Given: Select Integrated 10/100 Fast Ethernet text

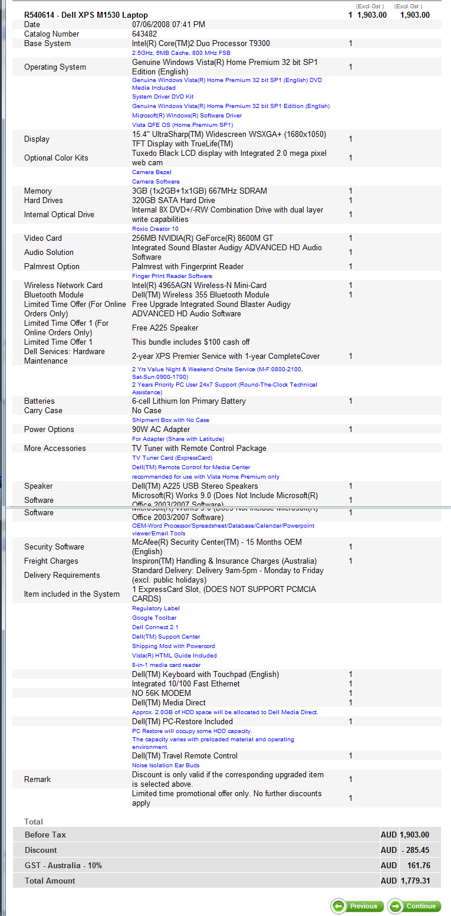Looking at the screenshot, I should click(186, 683).
